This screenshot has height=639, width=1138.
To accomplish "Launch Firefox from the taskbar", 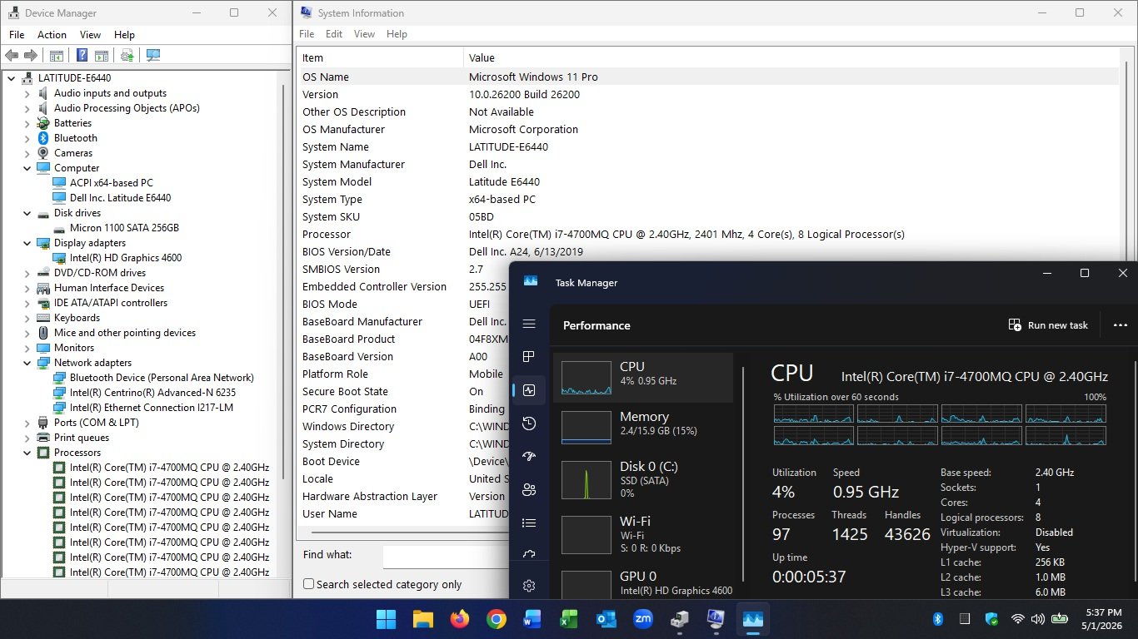I will pos(459,619).
